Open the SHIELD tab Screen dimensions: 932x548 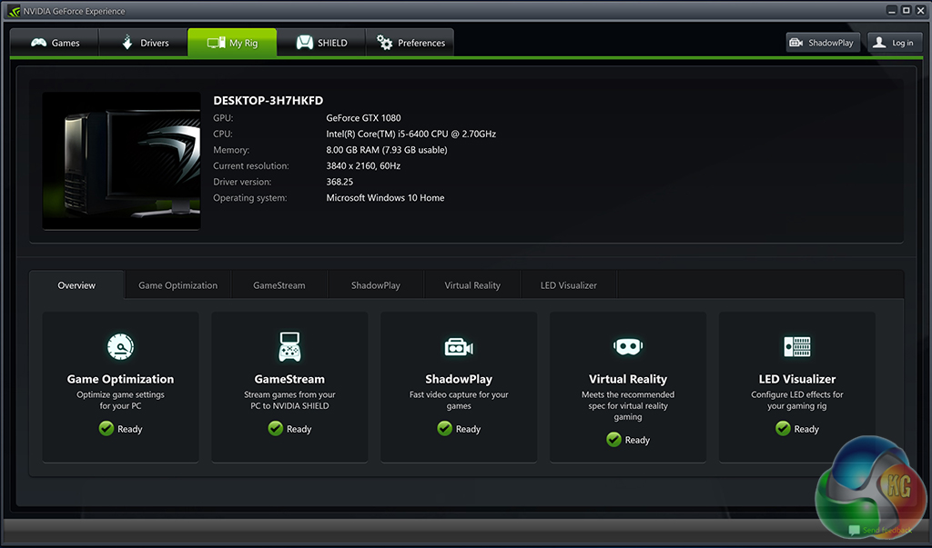(320, 43)
